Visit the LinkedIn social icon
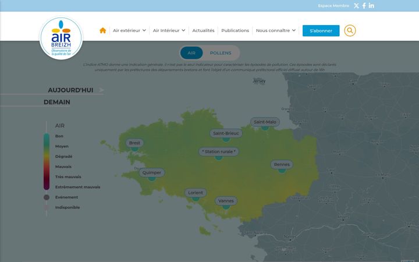Viewport: 419px width, 262px height. (371, 6)
